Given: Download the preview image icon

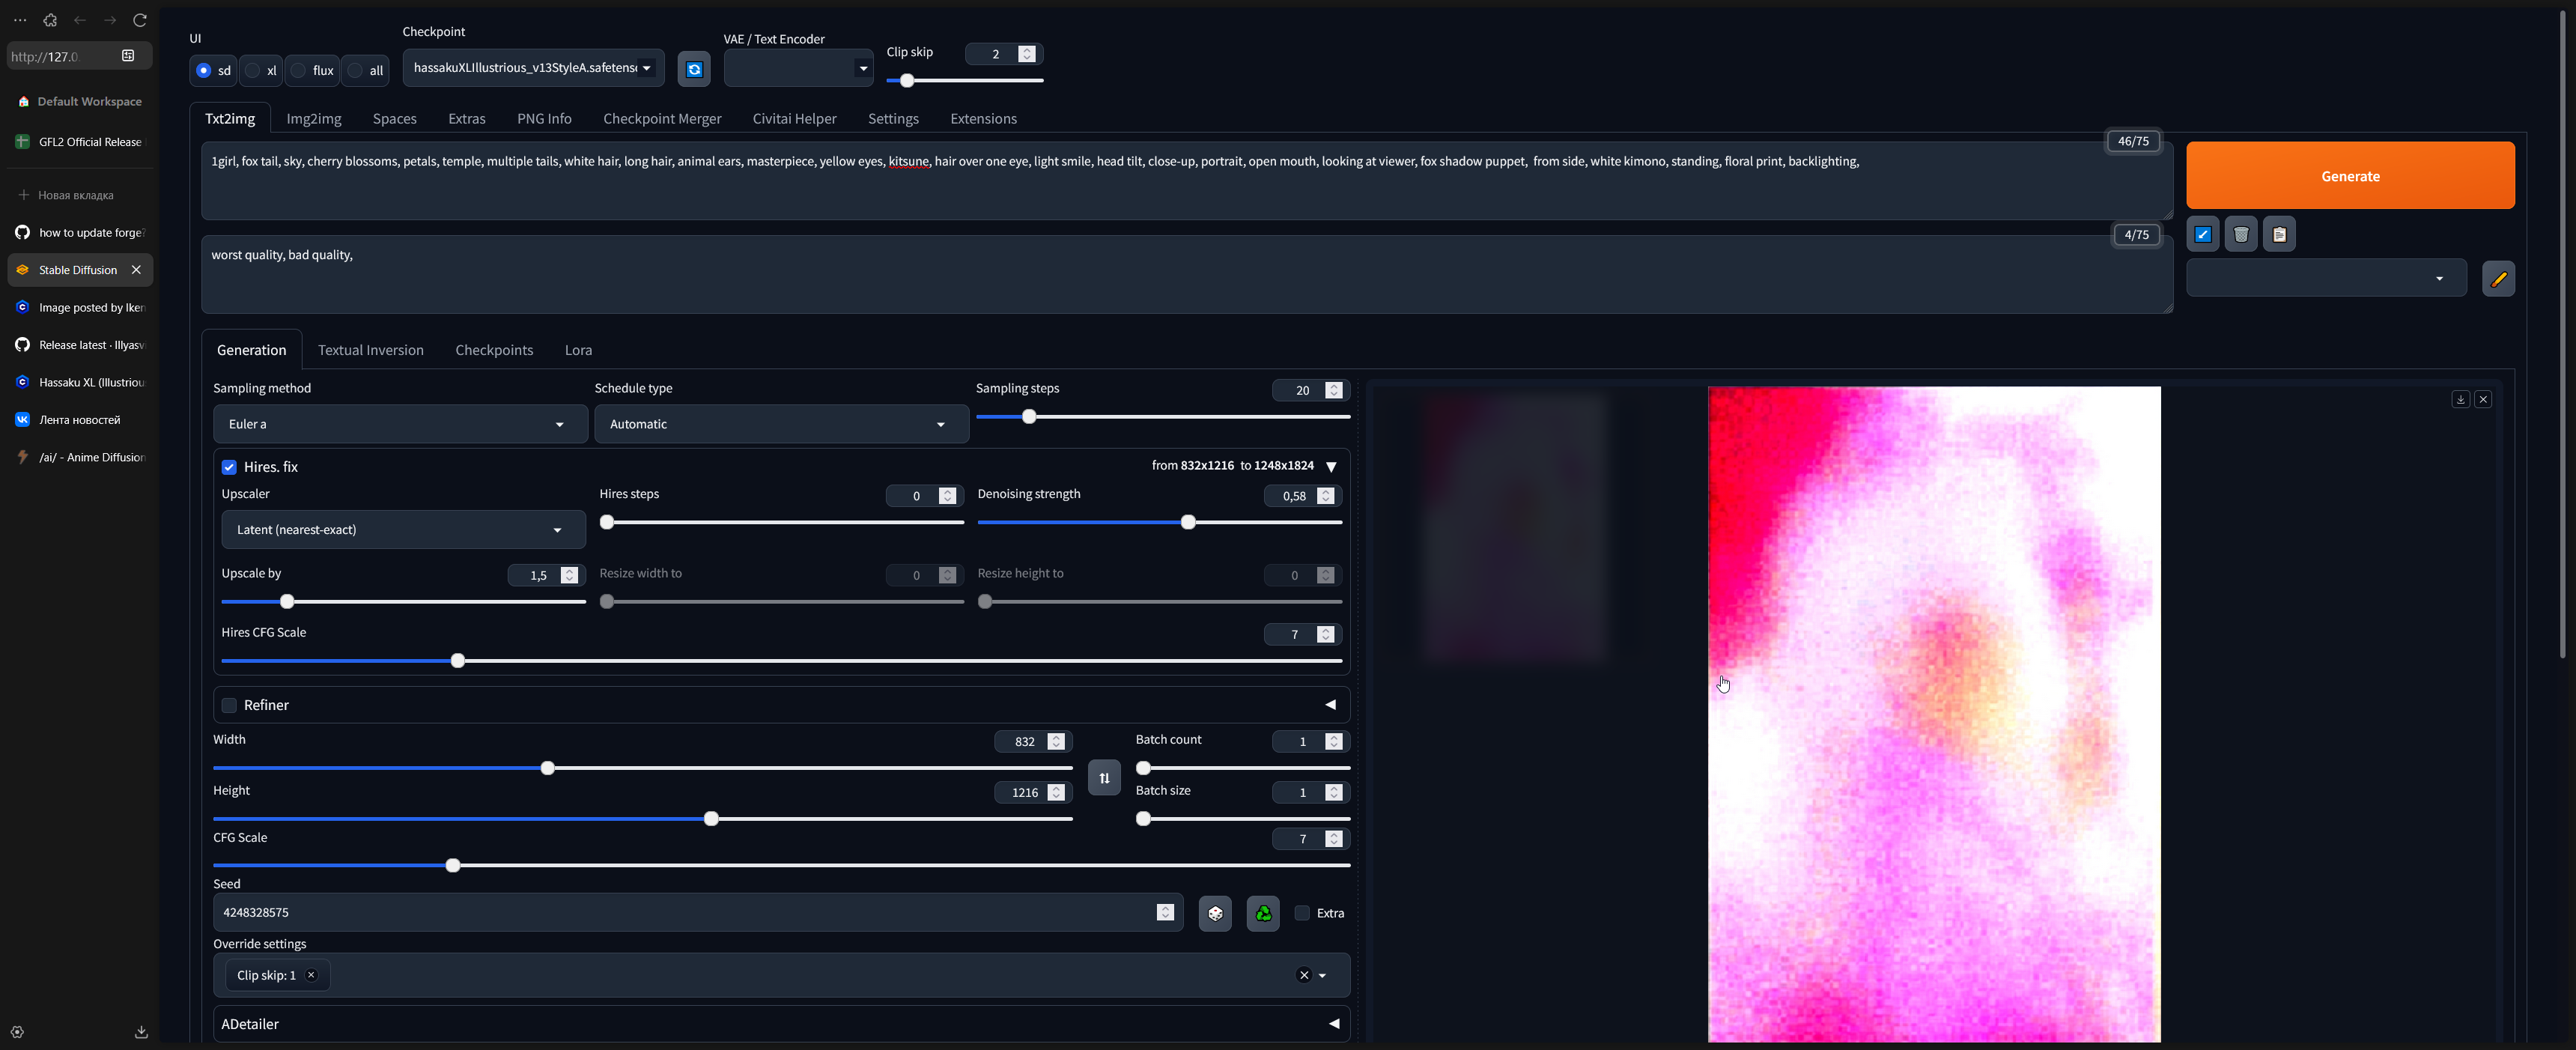Looking at the screenshot, I should (x=2460, y=399).
